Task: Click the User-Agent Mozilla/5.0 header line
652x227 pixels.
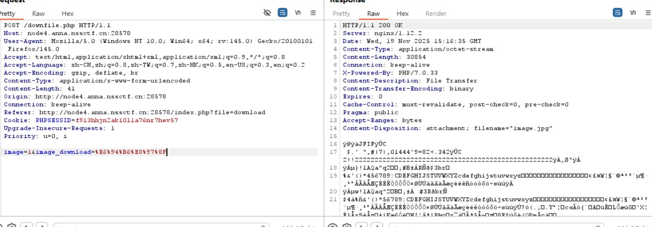Action: [x=158, y=45]
